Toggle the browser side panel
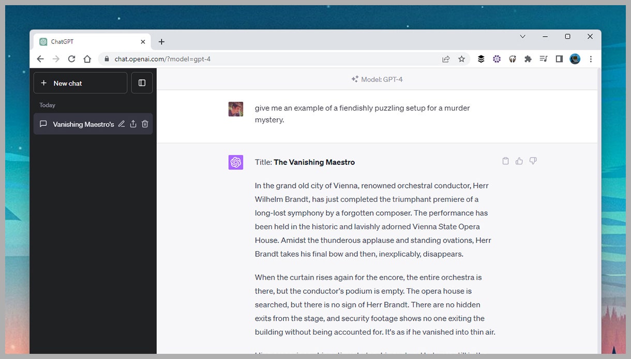The width and height of the screenshot is (631, 359). 559,59
